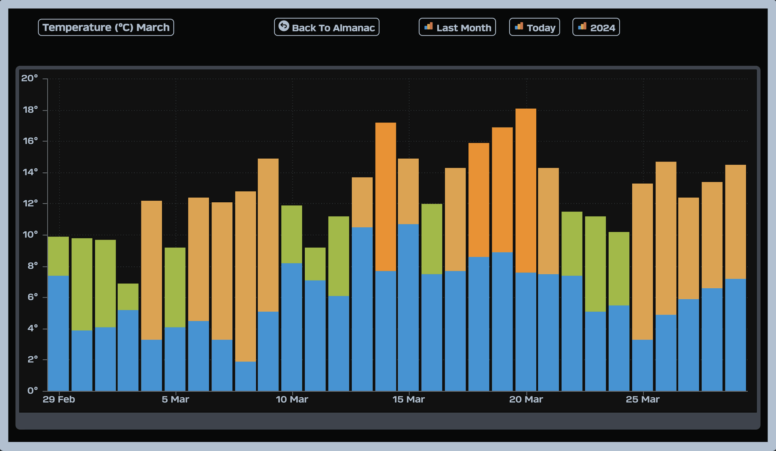Screen dimensions: 776x451
Task: Click the Temperature (°C) March title
Action: click(106, 27)
